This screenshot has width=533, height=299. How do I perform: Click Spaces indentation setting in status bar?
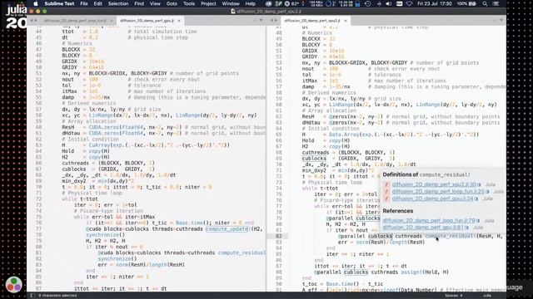pyautogui.click(x=453, y=296)
